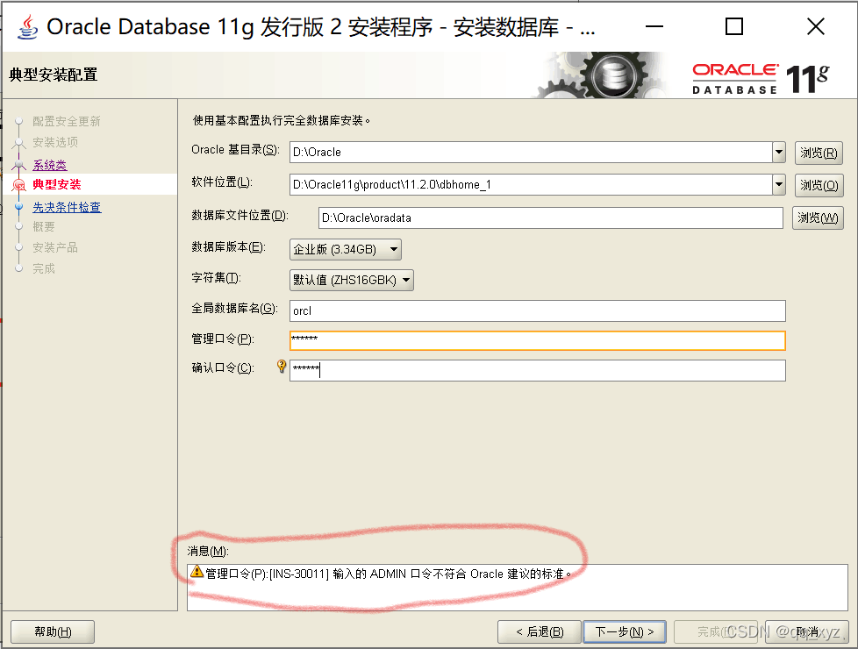The height and width of the screenshot is (649, 858).
Task: Click the 概要 step
Action: click(44, 226)
